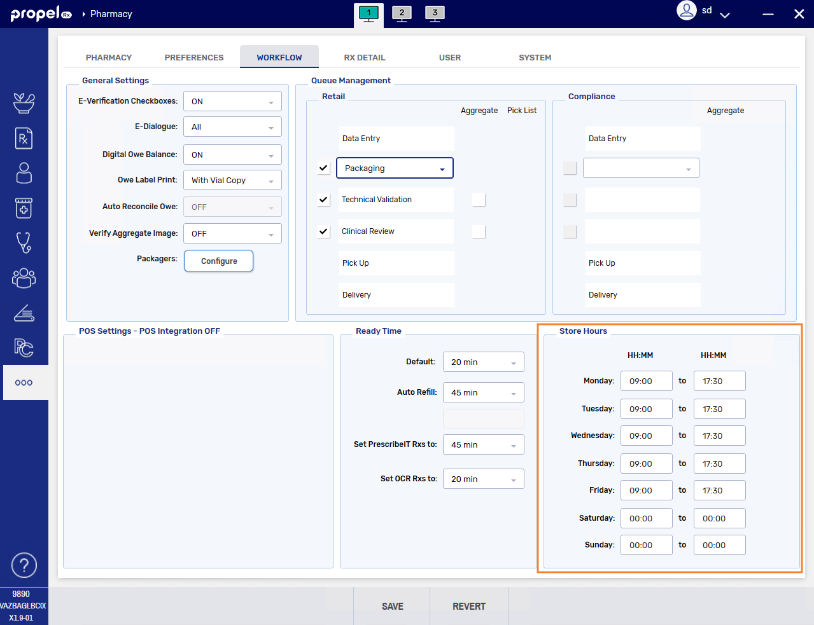Switch to monitor screen 2
The width and height of the screenshot is (814, 625).
pyautogui.click(x=402, y=14)
